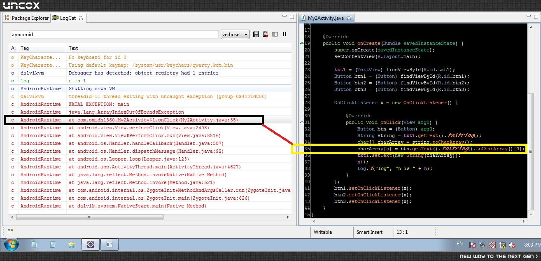This screenshot has width=541, height=261.
Task: Switch to the Package Explorer tab
Action: (x=27, y=18)
